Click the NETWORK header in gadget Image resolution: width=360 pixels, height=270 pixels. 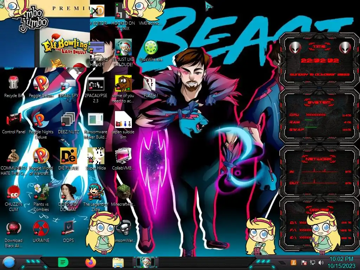click(x=319, y=159)
